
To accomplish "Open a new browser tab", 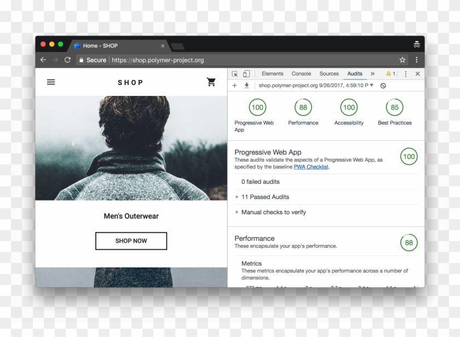I will 177,47.
